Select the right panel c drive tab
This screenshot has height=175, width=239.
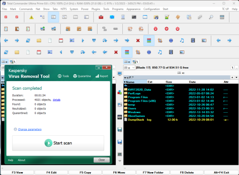tap(127, 62)
